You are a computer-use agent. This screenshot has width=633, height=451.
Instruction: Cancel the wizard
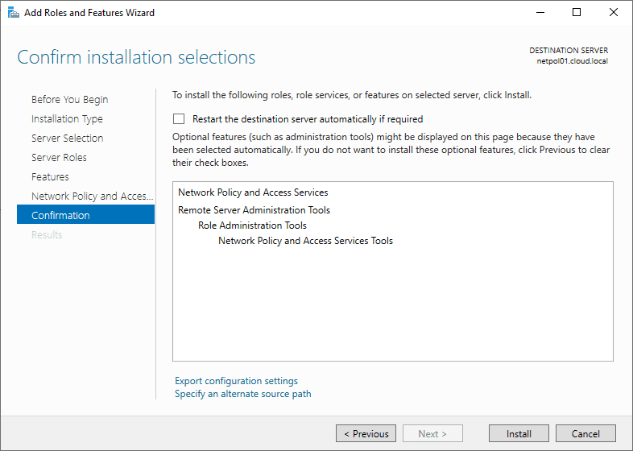click(585, 434)
